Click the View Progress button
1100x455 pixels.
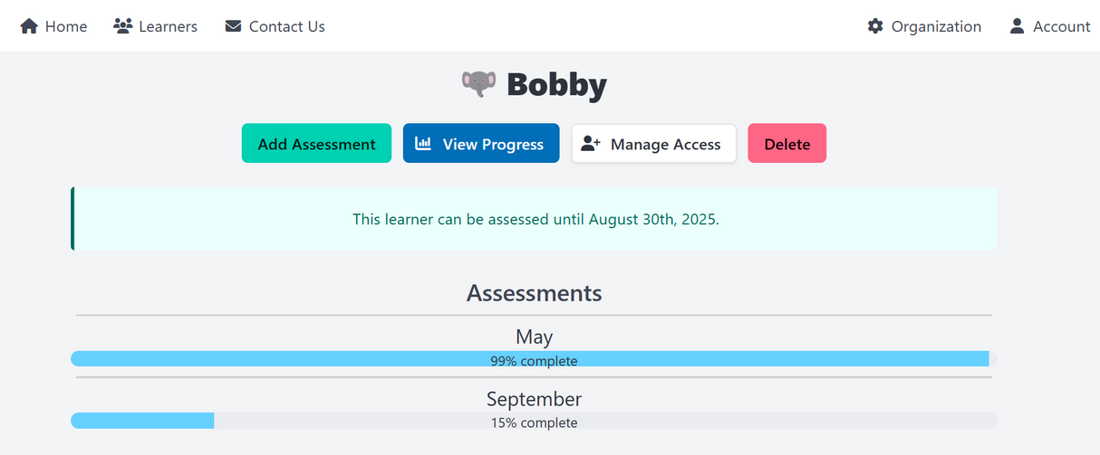(481, 144)
